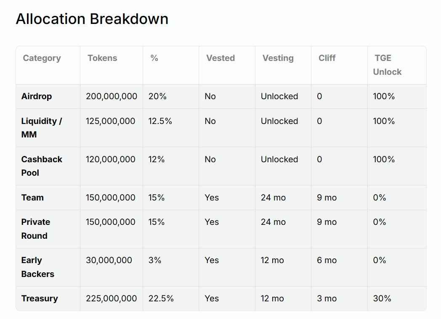Click the 12.5% percentage cell

click(x=160, y=121)
